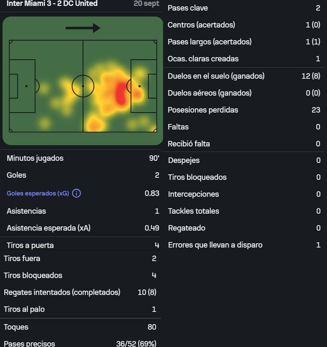Viewport: 327px width, 347px height.
Task: Click the 20 sept match date
Action: click(x=147, y=3)
